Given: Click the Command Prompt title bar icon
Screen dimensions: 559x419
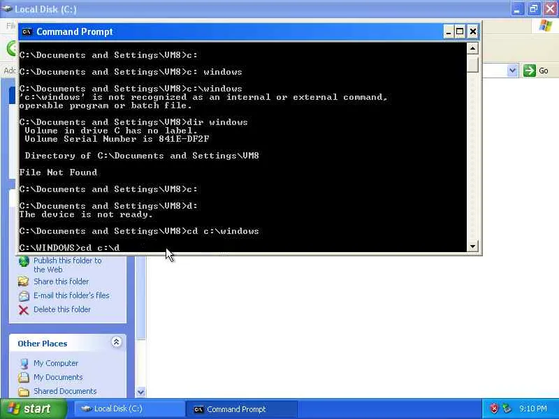Looking at the screenshot, I should coord(27,31).
